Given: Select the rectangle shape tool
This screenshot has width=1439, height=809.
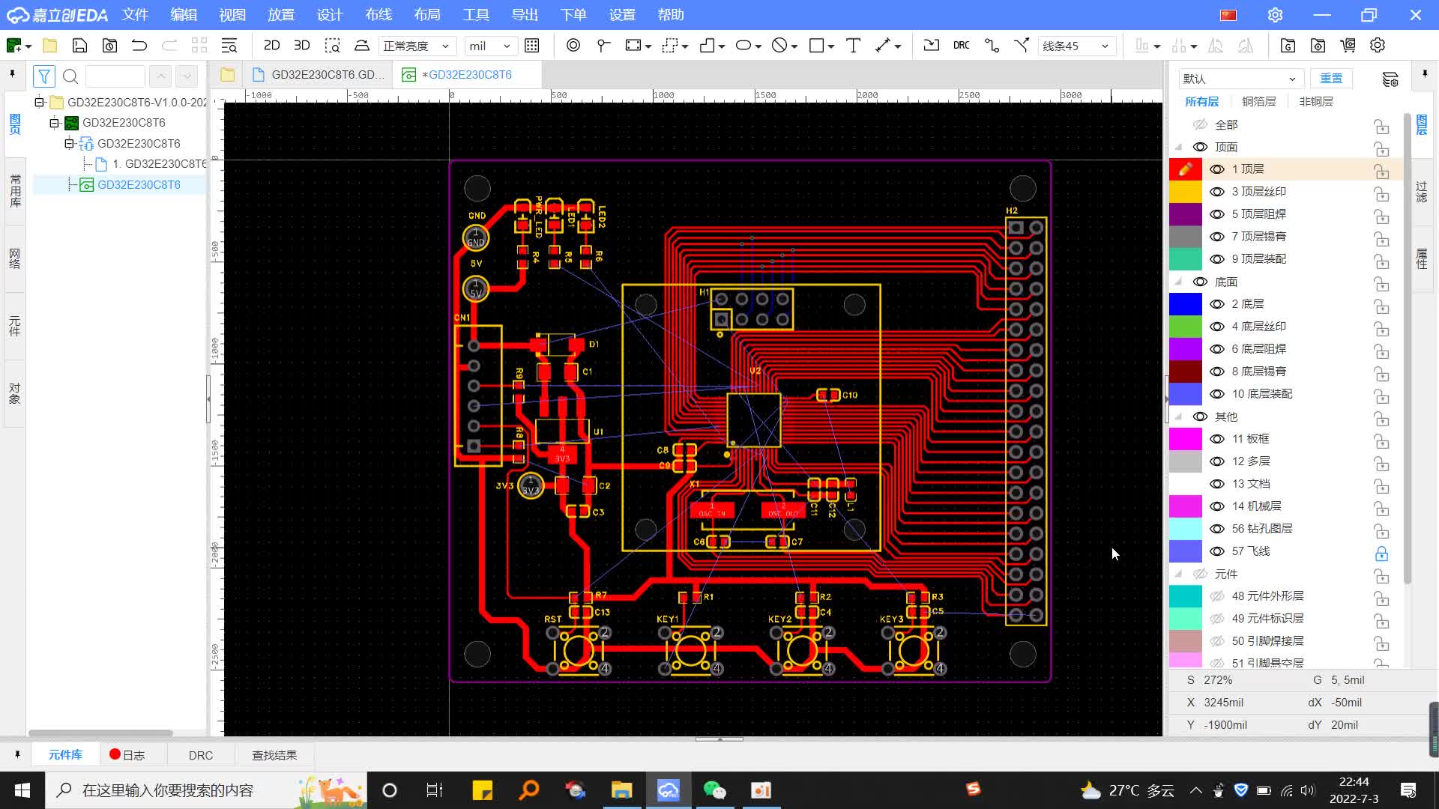Looking at the screenshot, I should (817, 46).
